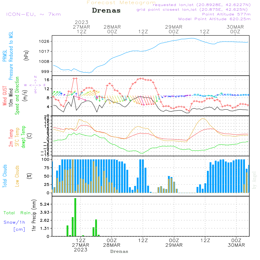Click the bottom "Drenas" footer caption
Screen dimensions: 260x260
click(x=119, y=251)
